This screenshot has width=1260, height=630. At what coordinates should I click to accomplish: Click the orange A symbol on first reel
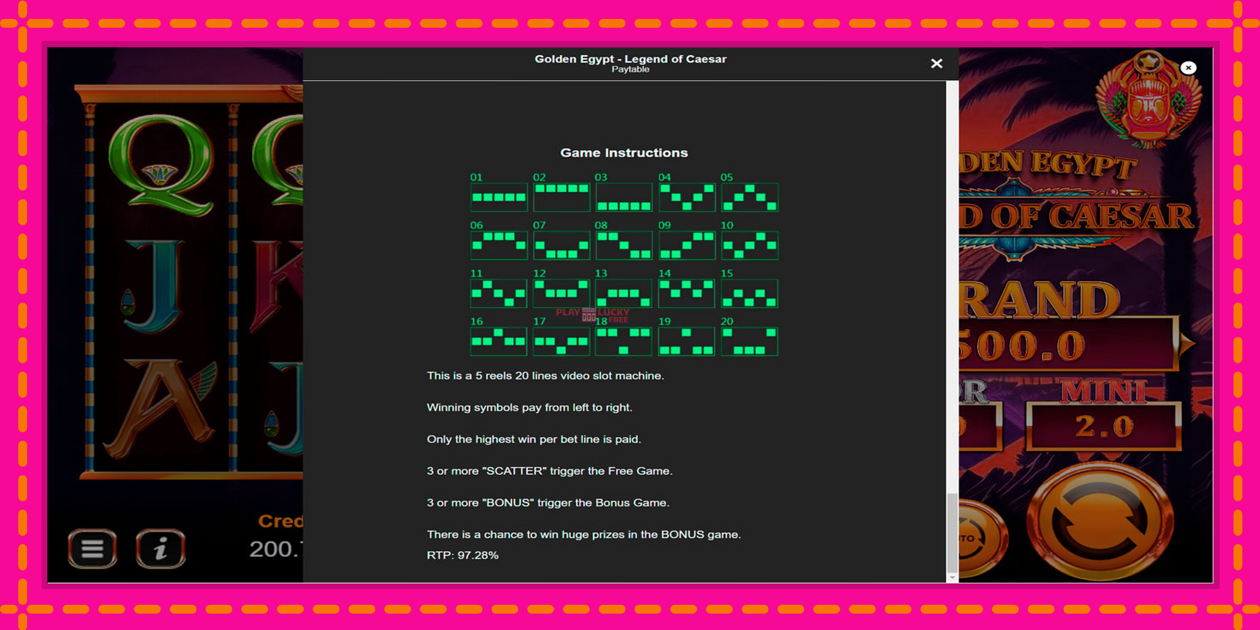[160, 408]
